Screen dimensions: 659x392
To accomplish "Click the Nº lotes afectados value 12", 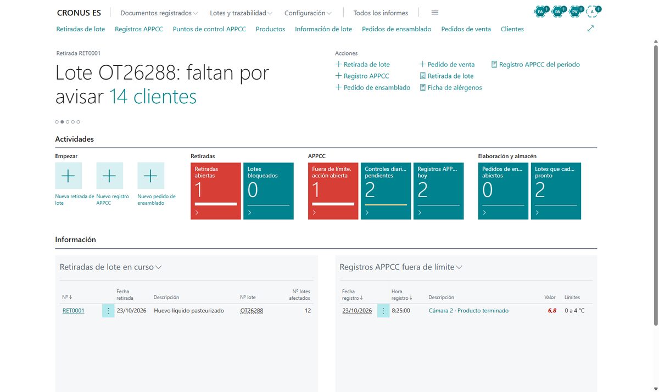I will tap(308, 311).
